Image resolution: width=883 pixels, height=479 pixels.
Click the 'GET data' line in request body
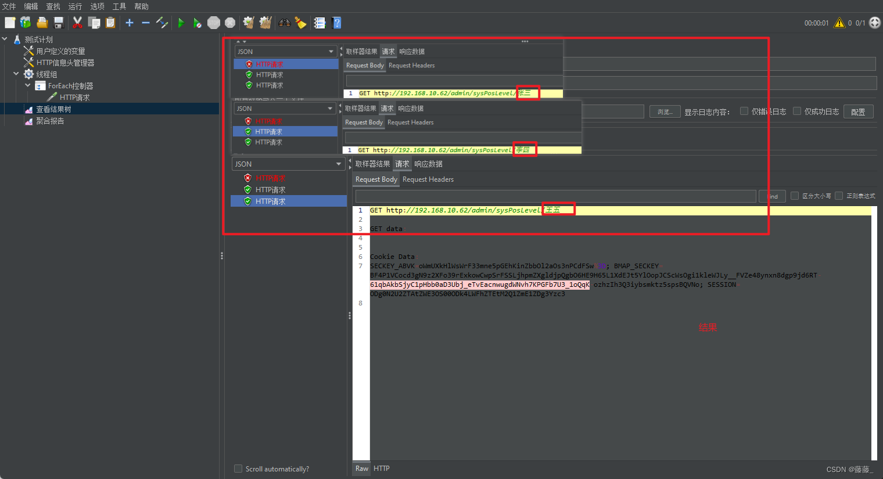386,229
